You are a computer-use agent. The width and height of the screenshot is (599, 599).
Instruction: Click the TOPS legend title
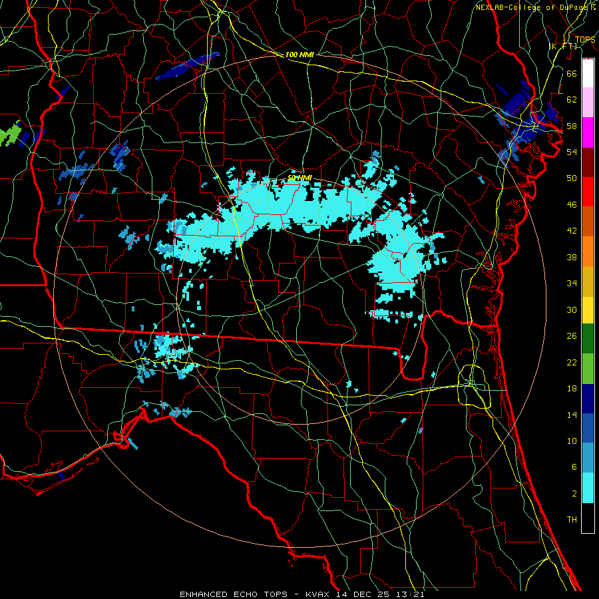point(585,40)
